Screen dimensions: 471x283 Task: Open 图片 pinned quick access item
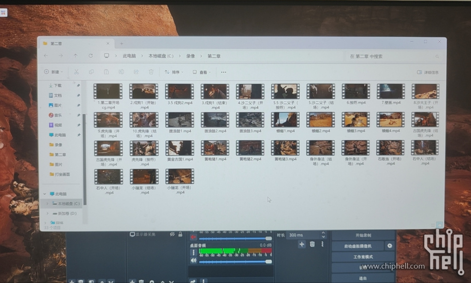coord(55,106)
